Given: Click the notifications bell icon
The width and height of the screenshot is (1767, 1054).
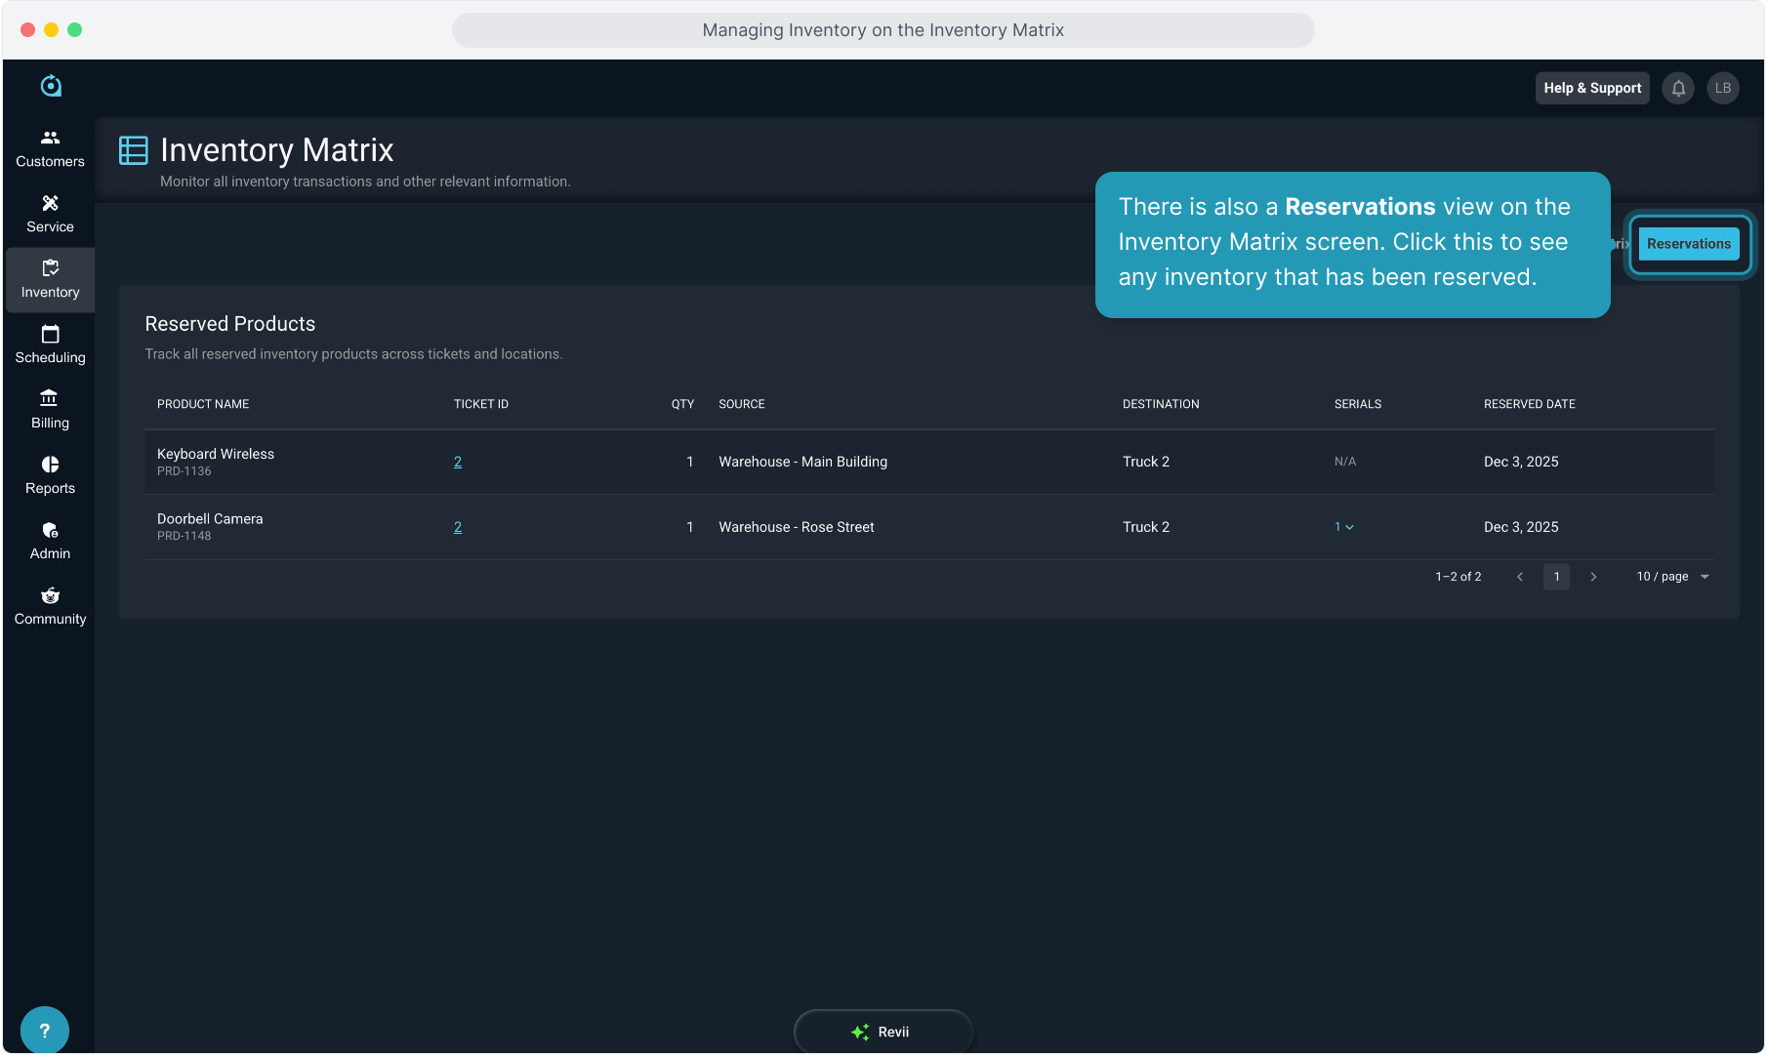Looking at the screenshot, I should (1678, 88).
